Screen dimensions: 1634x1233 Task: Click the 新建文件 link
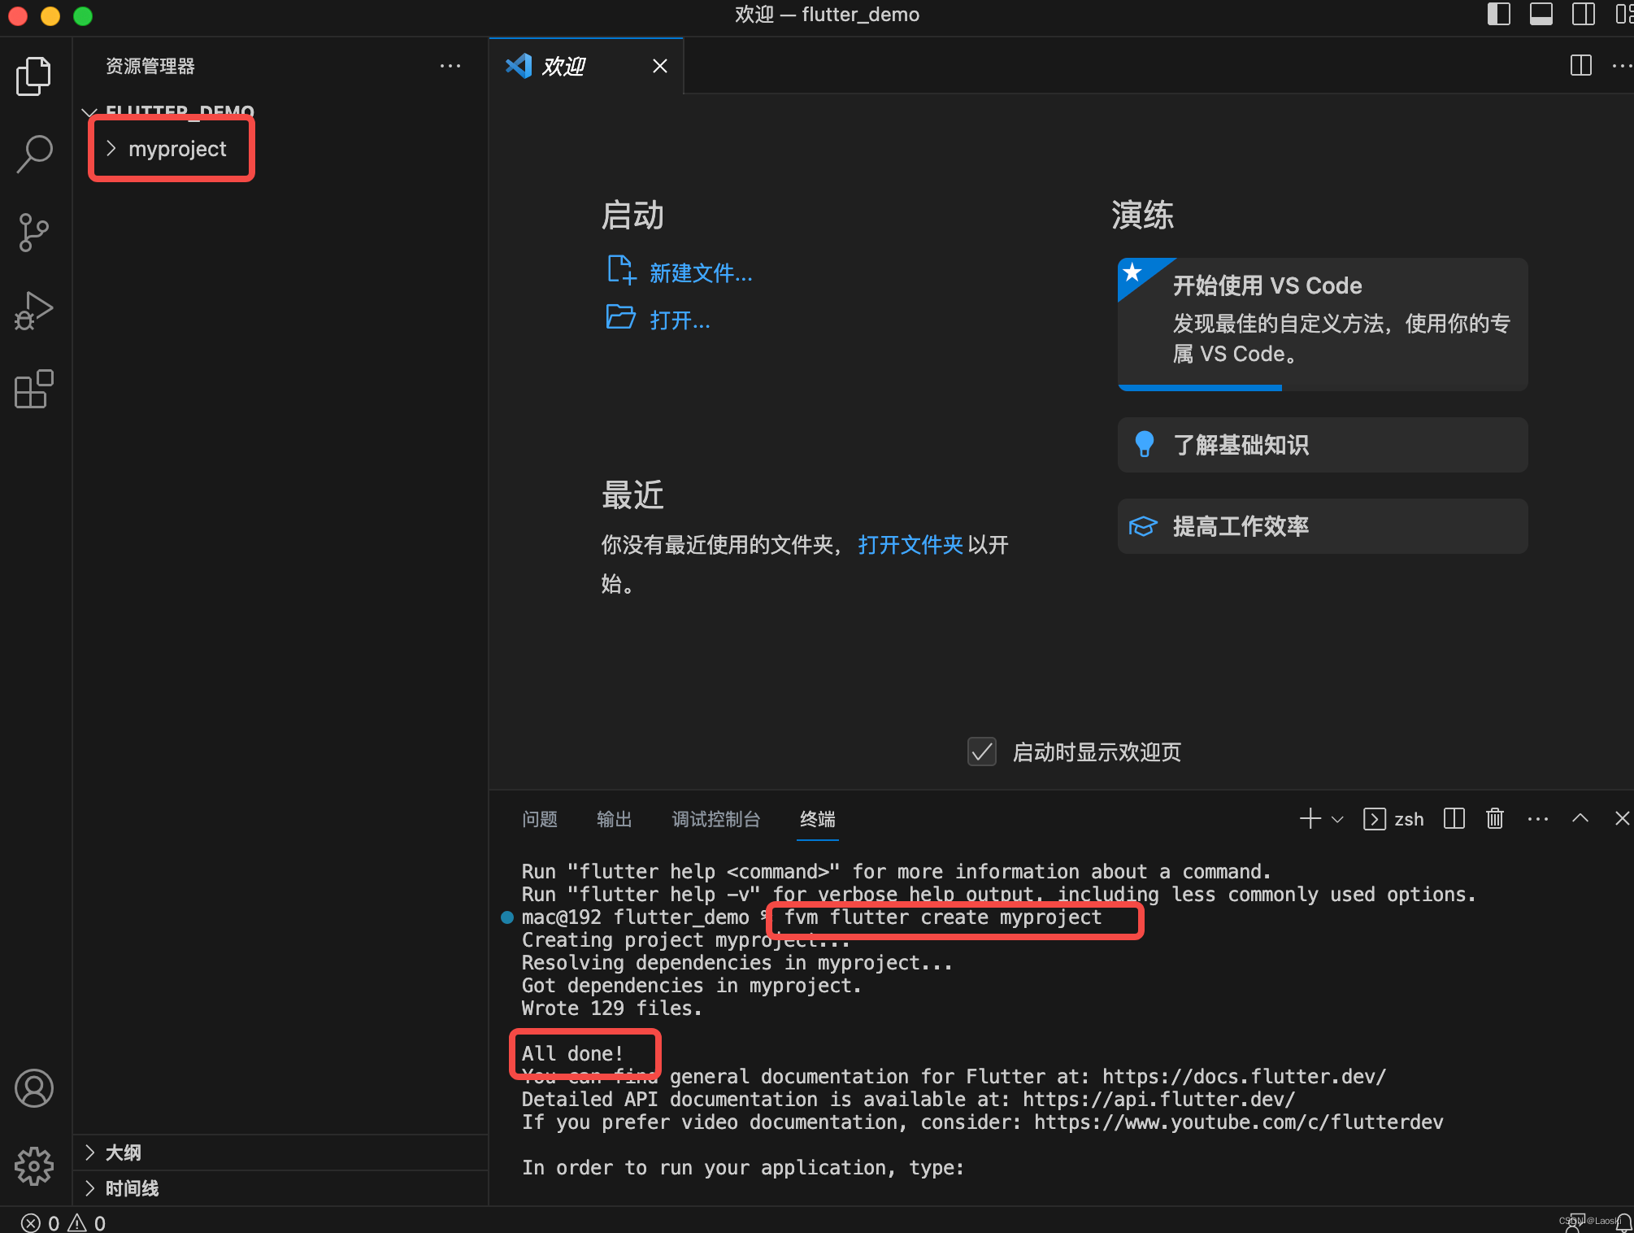click(x=700, y=273)
